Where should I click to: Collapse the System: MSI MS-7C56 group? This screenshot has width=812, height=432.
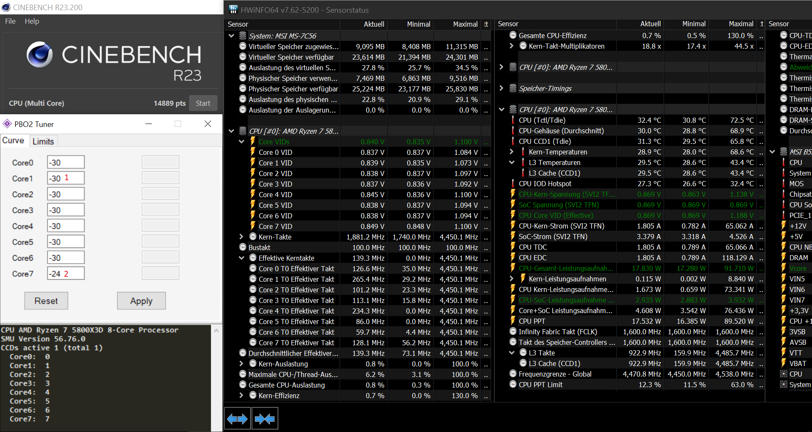coord(231,36)
